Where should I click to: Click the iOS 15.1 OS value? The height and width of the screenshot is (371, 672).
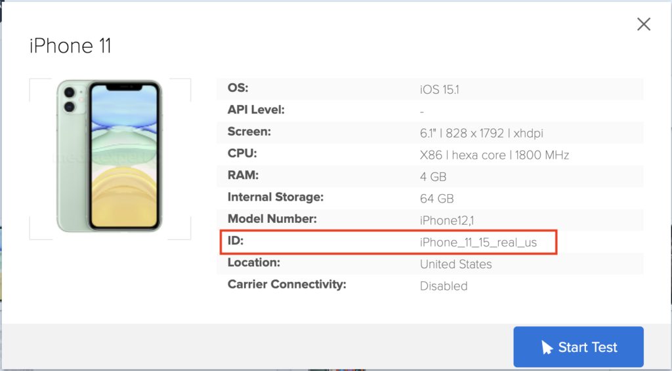439,89
